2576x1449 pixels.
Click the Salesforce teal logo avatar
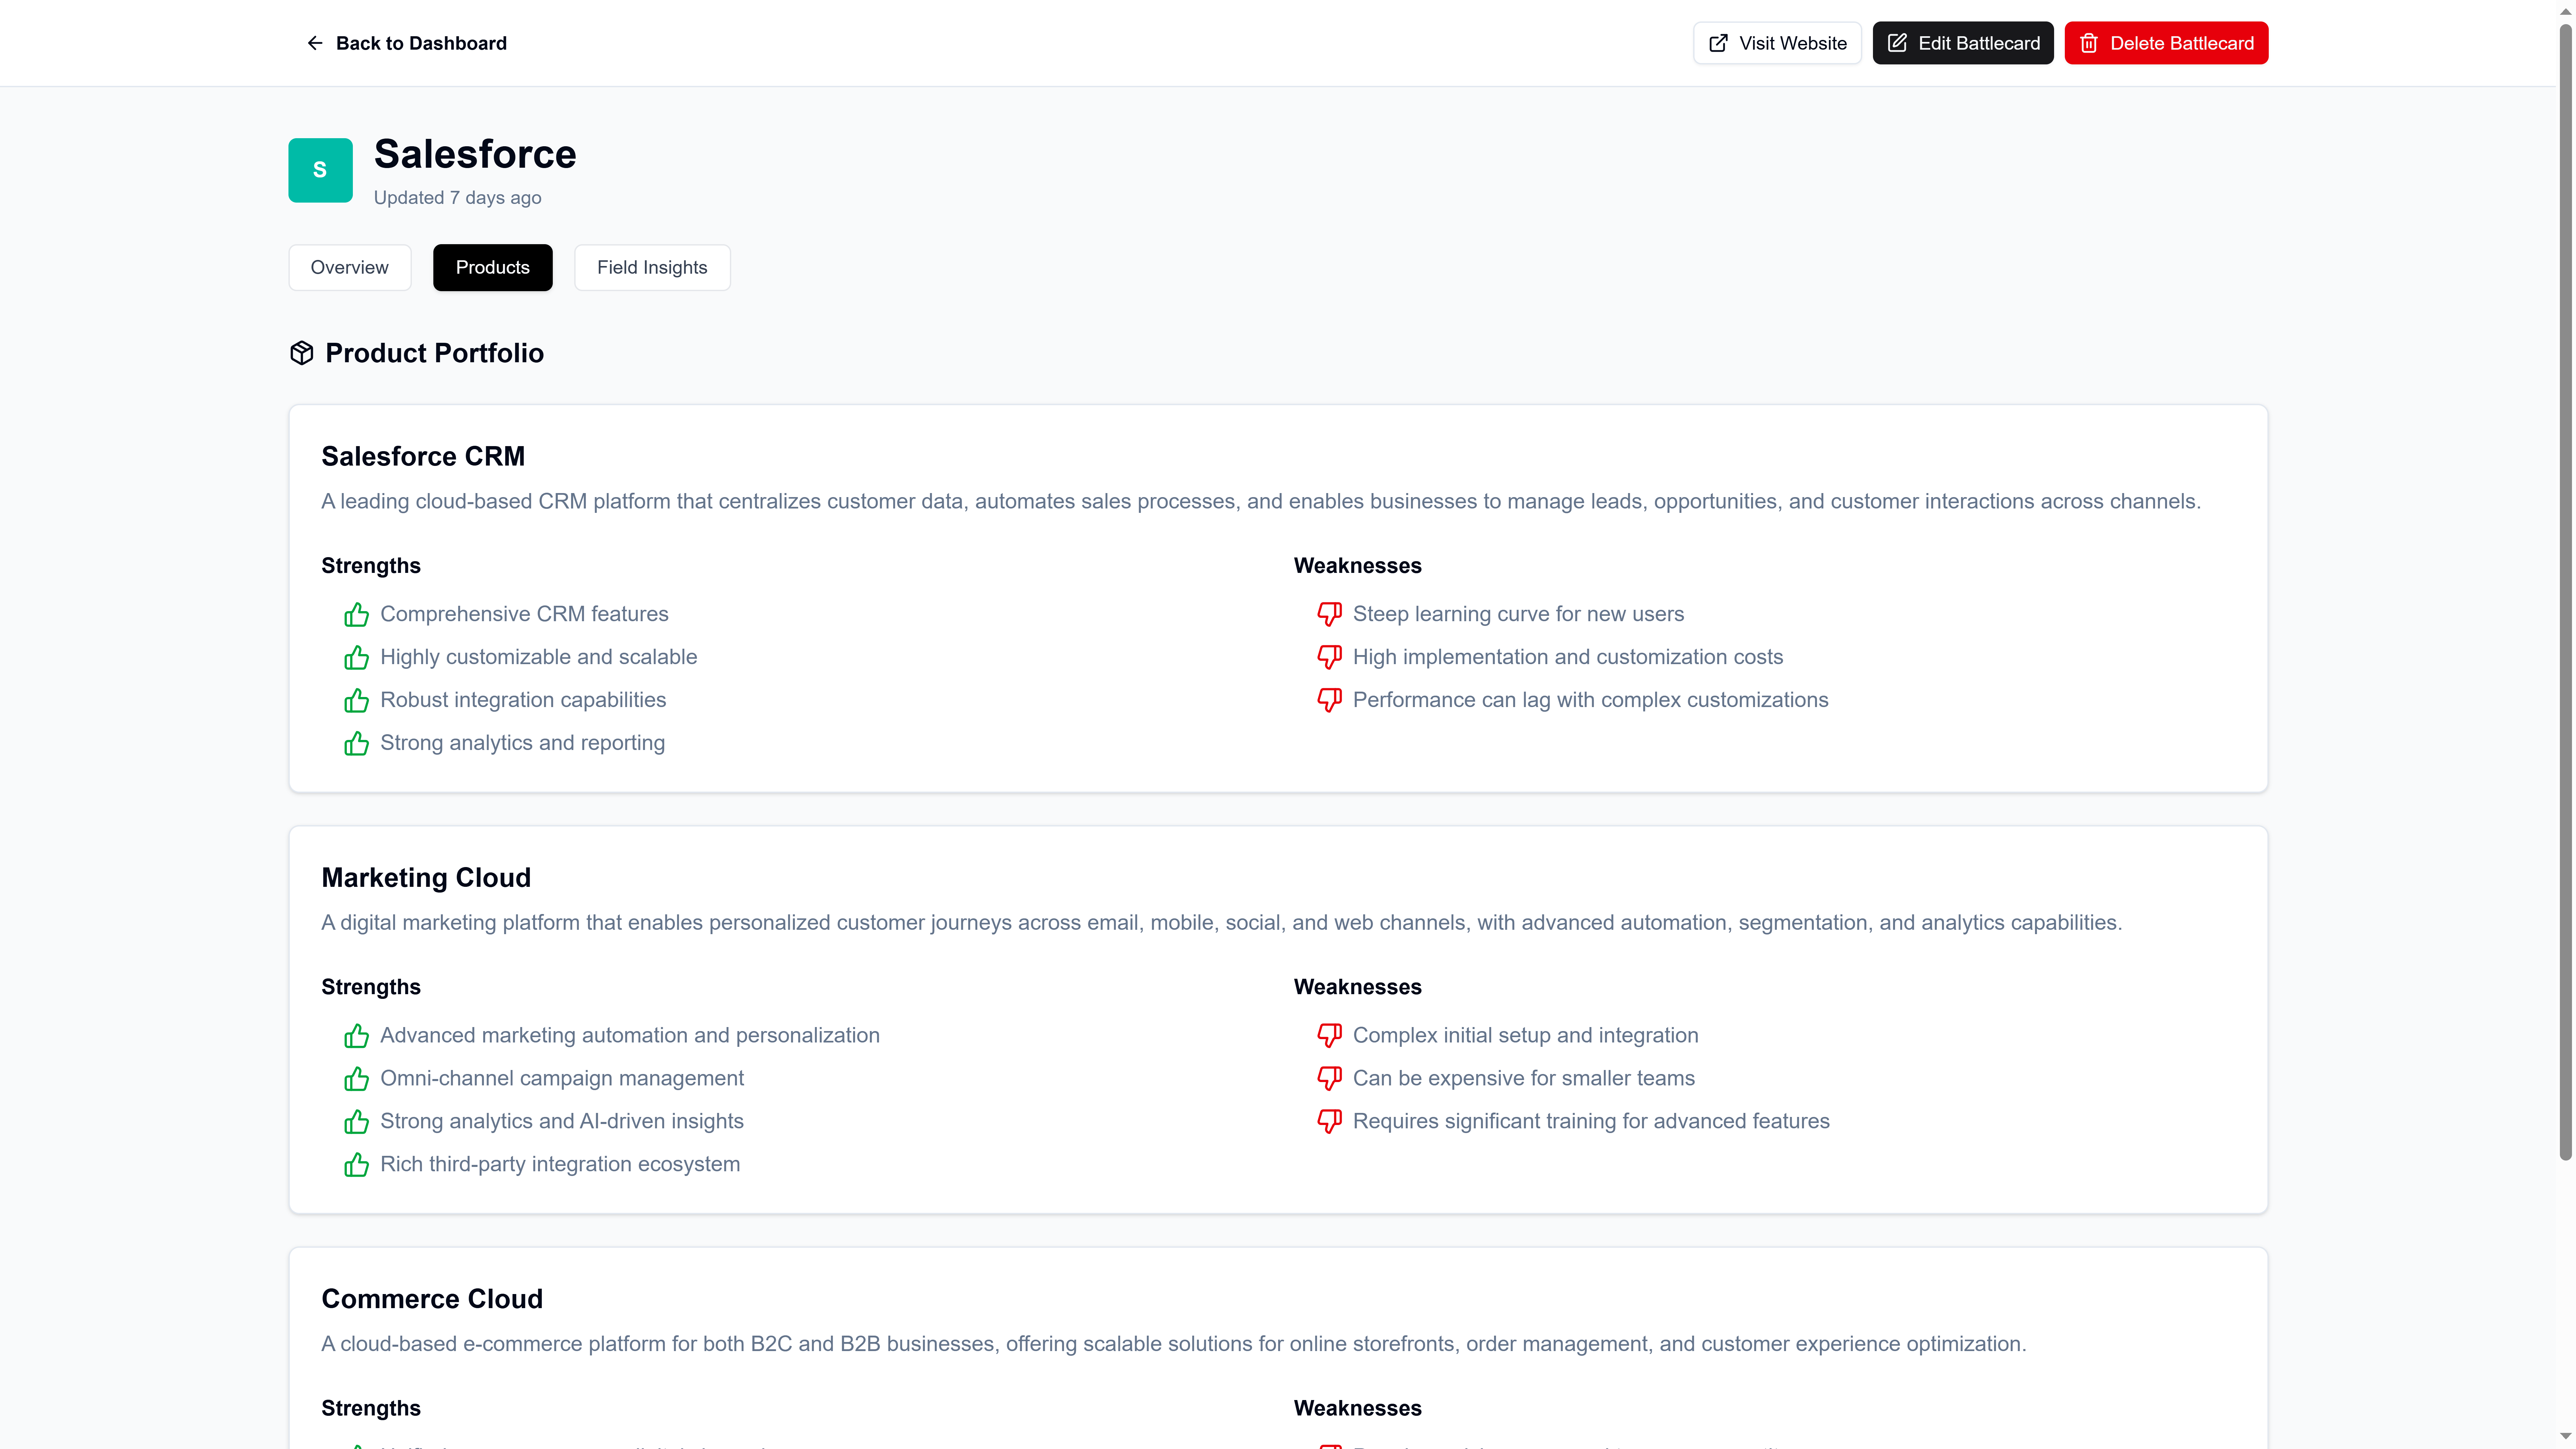tap(320, 170)
